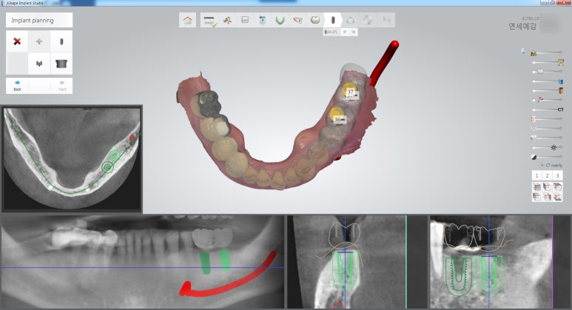The image size is (572, 310).
Task: Click the Back button
Action: coord(17,85)
